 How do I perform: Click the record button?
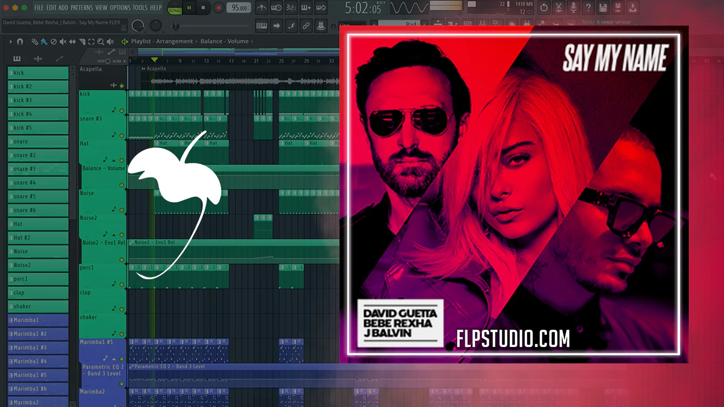point(218,8)
